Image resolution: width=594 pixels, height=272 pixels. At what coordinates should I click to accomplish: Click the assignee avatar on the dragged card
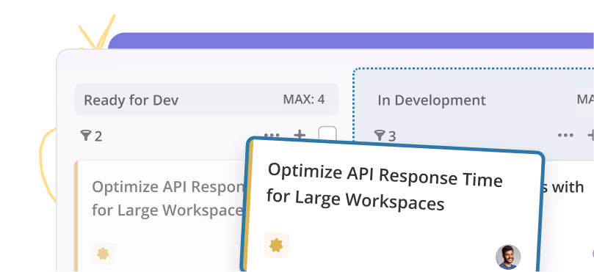(x=508, y=257)
